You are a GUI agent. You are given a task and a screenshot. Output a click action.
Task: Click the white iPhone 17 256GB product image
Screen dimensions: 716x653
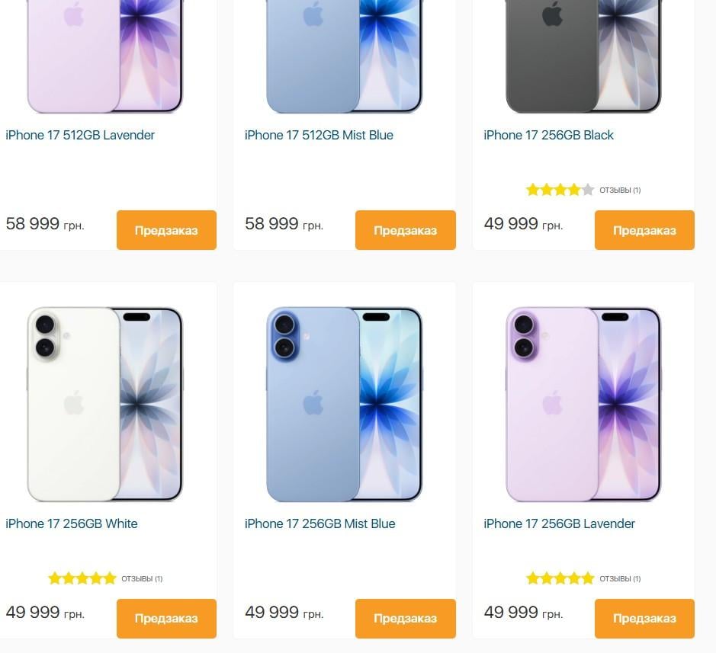[105, 405]
